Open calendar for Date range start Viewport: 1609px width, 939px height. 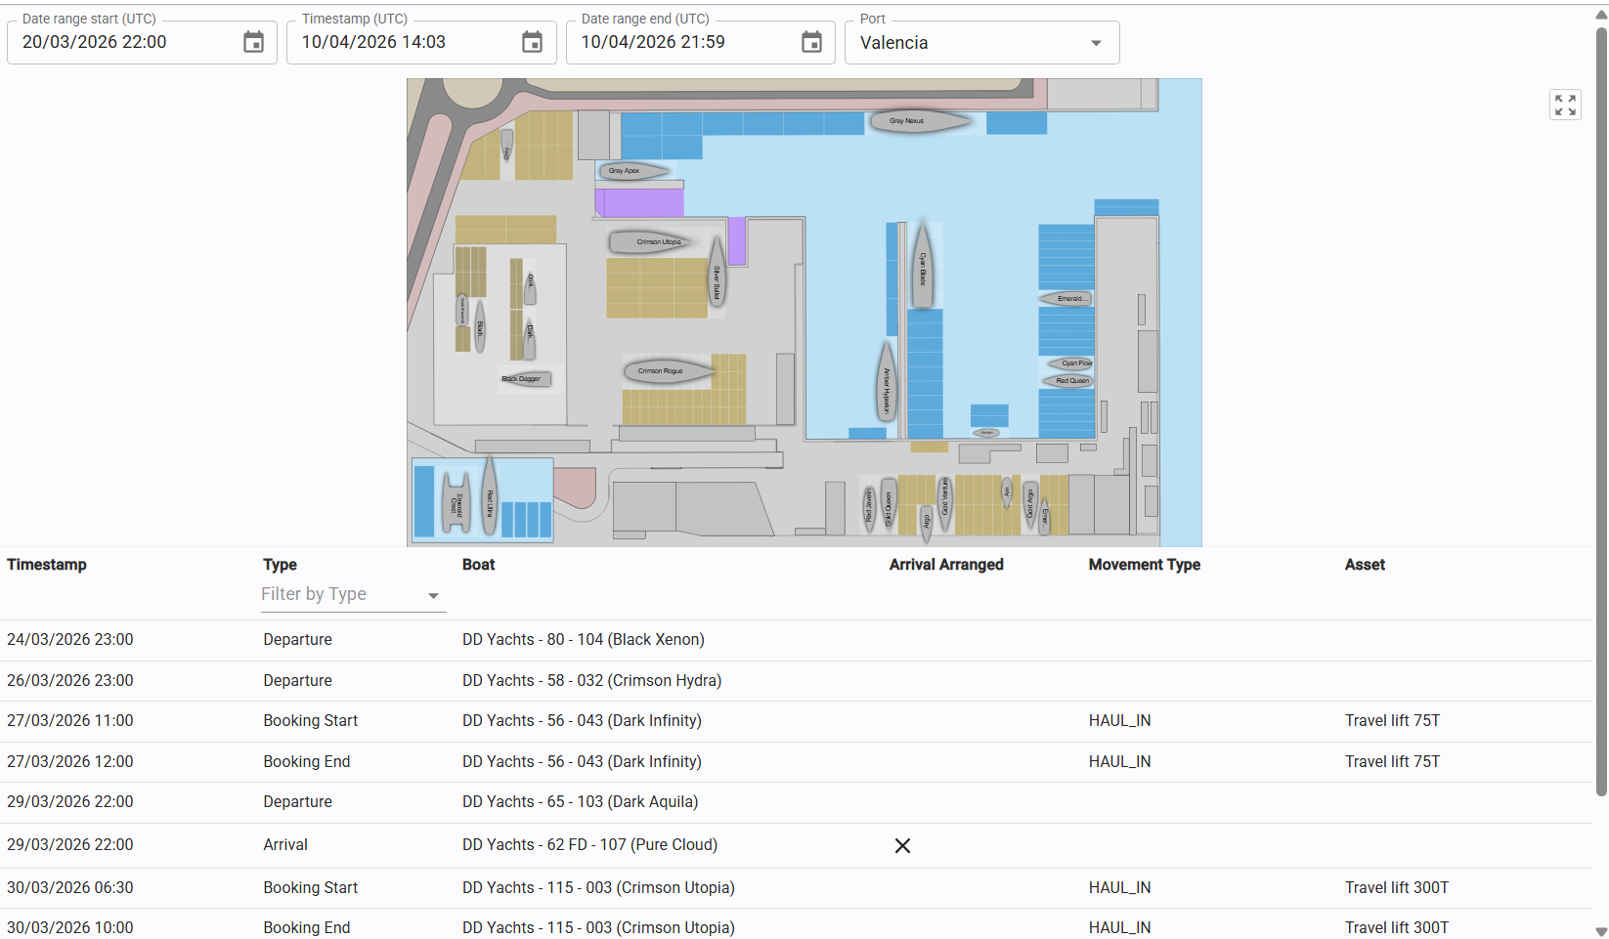[253, 42]
